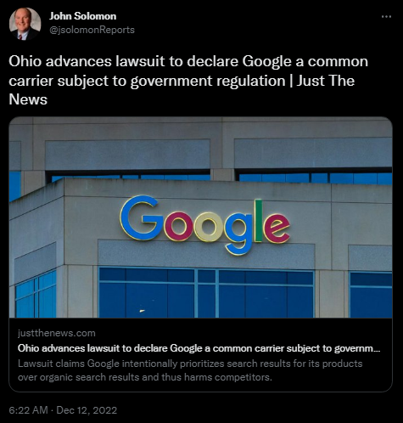Image resolution: width=403 pixels, height=423 pixels.
Task: Click the word "News" ending the tweet text
Action: coord(28,99)
